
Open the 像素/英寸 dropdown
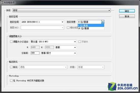[59, 53]
